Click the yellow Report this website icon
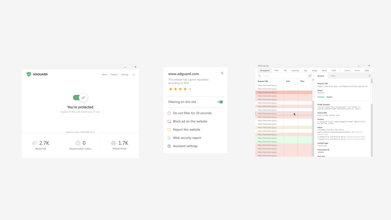Viewport: 391px width, 220px height. [x=169, y=130]
